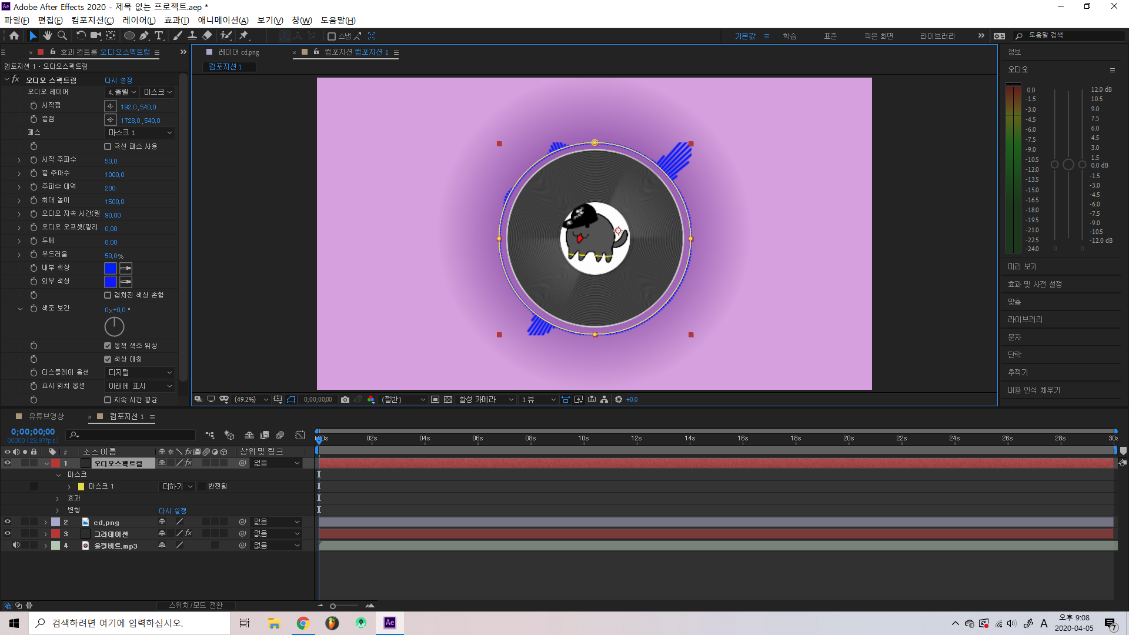Select the Ellipse shape tool
The image size is (1129, 635).
tap(129, 36)
